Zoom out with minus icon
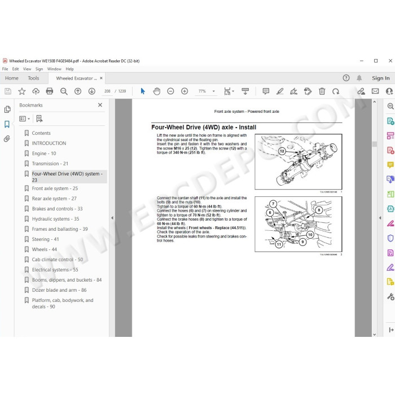This screenshot has width=395, height=395. (170, 91)
